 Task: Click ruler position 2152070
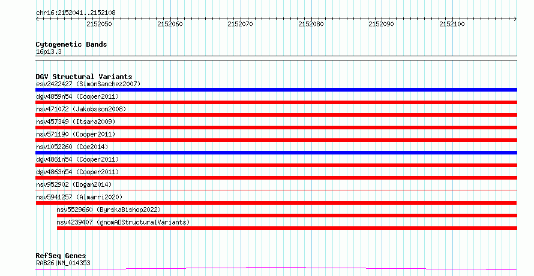pos(241,24)
